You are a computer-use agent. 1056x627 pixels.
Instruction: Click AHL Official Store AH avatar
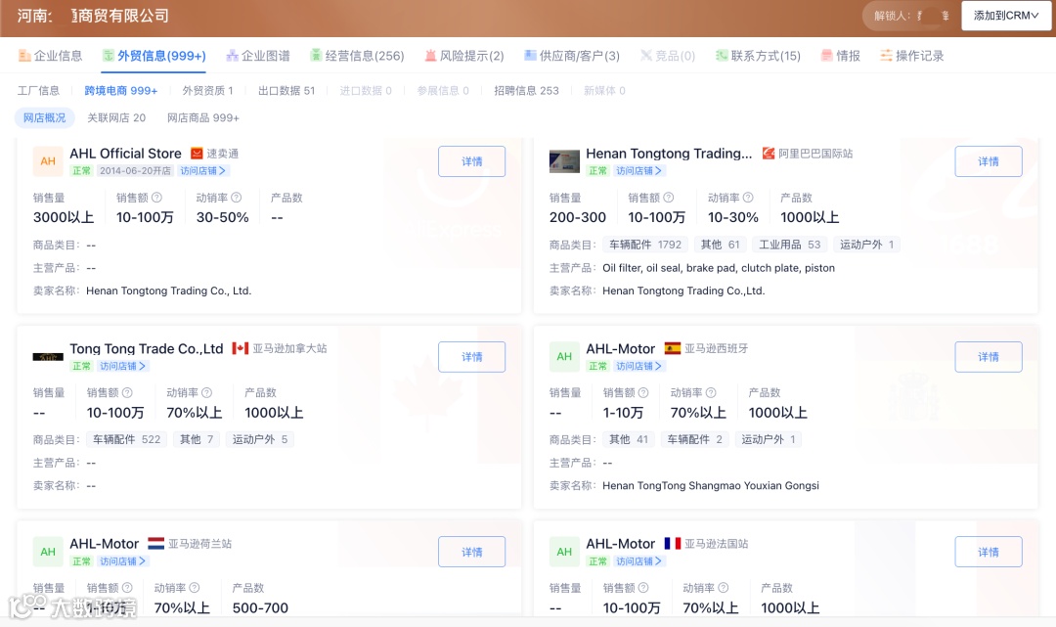click(x=48, y=161)
